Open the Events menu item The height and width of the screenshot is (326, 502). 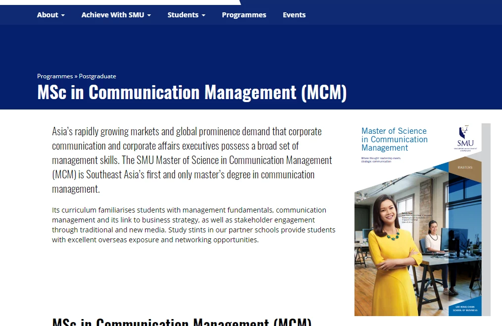pyautogui.click(x=294, y=15)
